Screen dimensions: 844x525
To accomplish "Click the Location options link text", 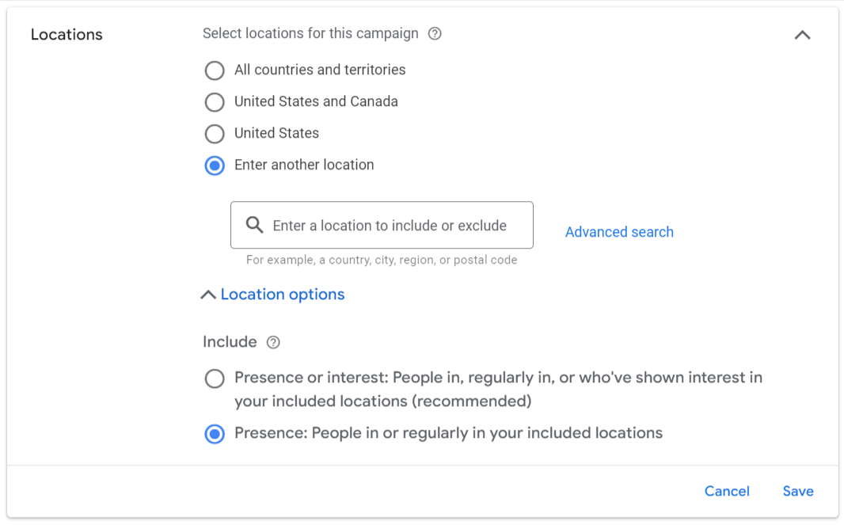I will pyautogui.click(x=283, y=295).
